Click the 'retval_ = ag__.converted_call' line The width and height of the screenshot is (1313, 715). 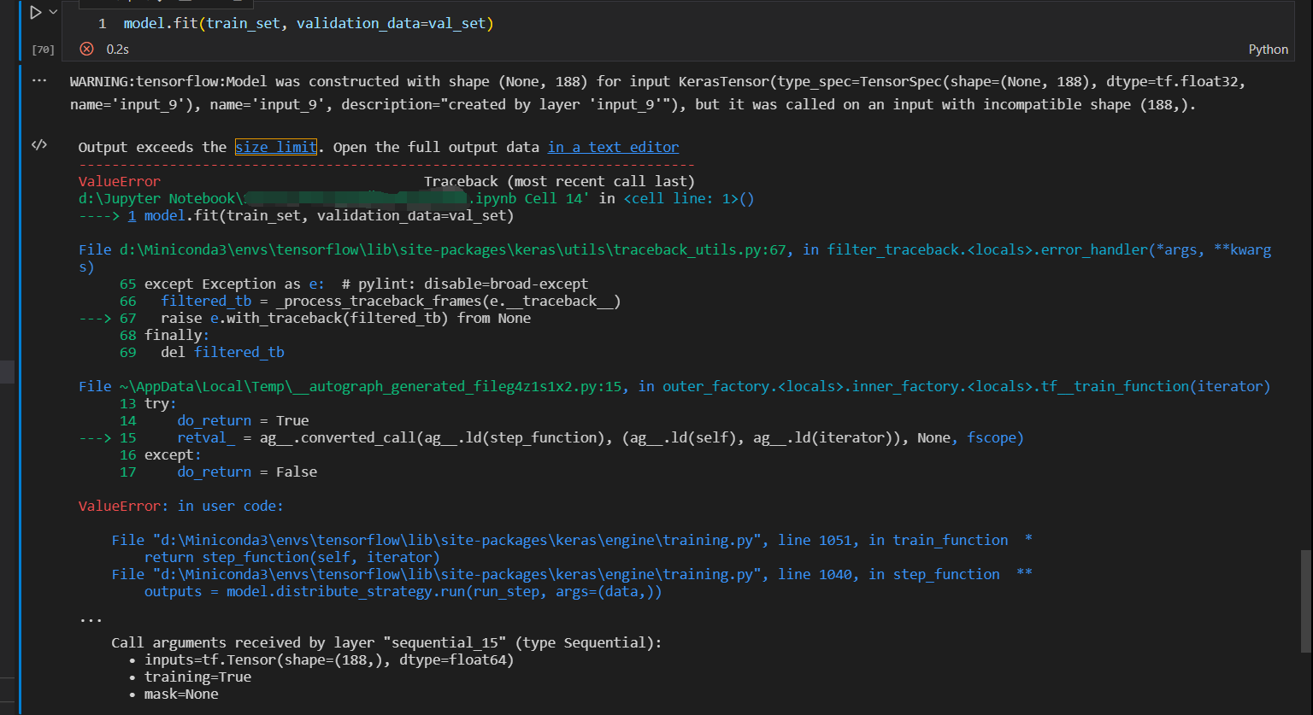(600, 437)
